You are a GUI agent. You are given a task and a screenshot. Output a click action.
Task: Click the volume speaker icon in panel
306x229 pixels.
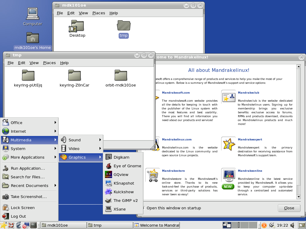pyautogui.click(x=292, y=225)
